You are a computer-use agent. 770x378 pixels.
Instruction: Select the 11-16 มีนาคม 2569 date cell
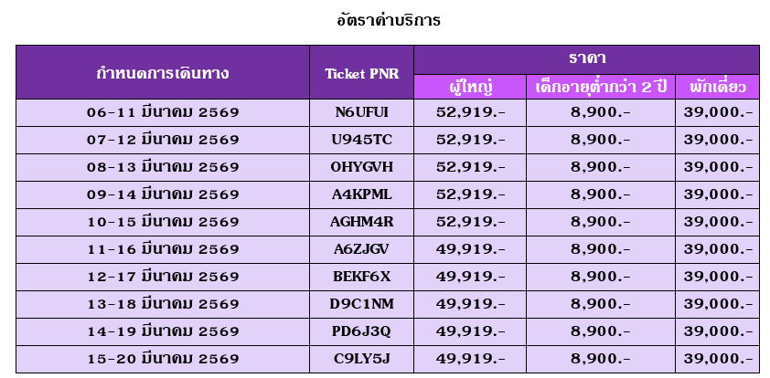[x=163, y=249]
